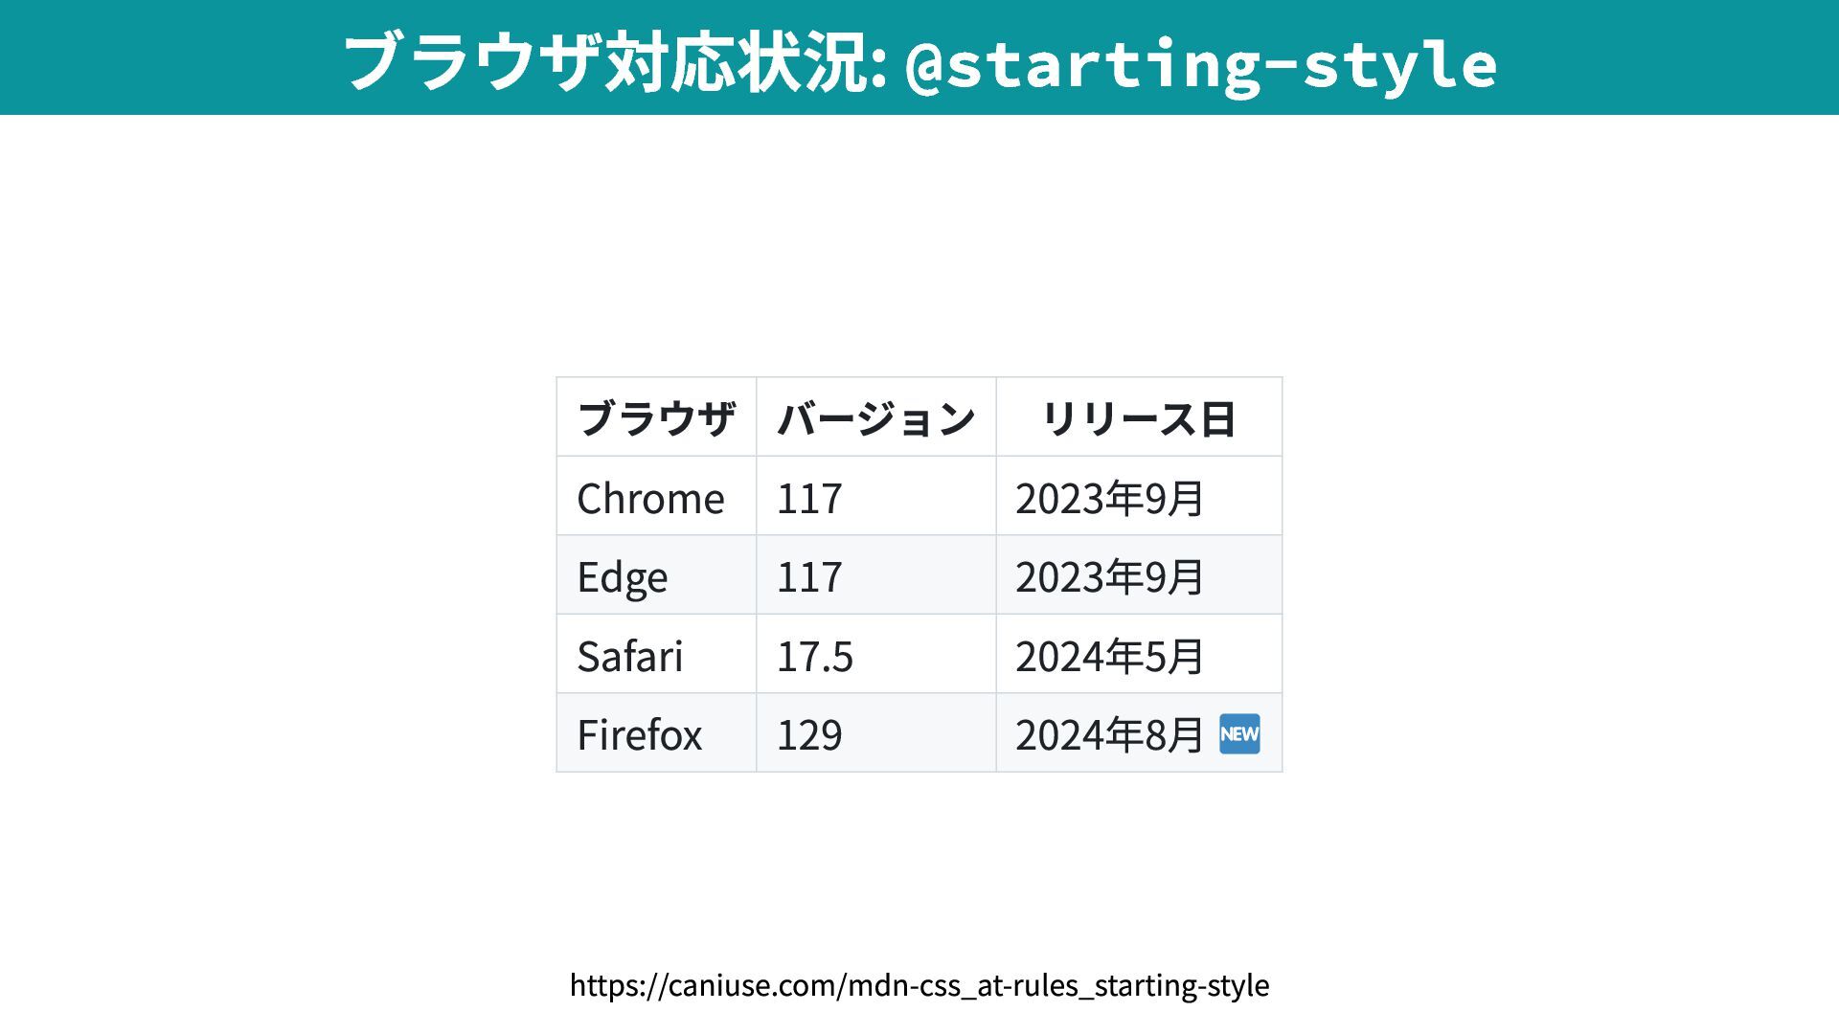
Task: Click Safari's 2024年5月 release date
Action: point(1108,657)
